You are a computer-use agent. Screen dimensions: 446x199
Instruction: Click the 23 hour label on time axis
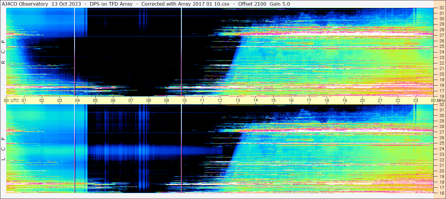click(x=416, y=100)
